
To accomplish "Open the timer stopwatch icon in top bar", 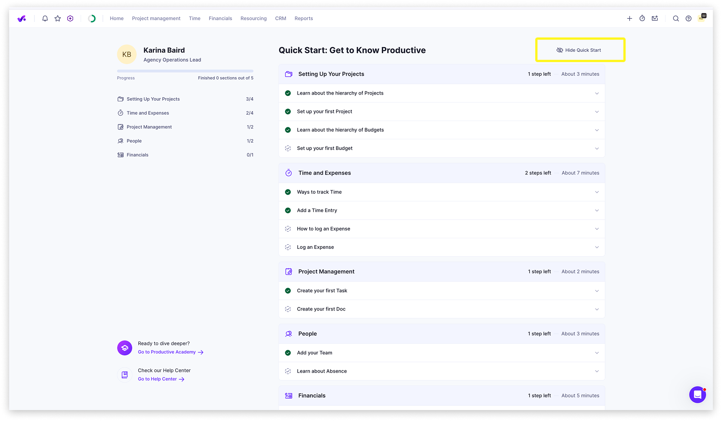I will tap(642, 19).
